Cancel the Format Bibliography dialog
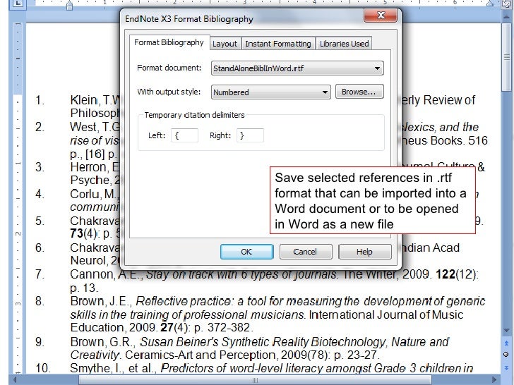This screenshot has height=385, width=514. [305, 252]
